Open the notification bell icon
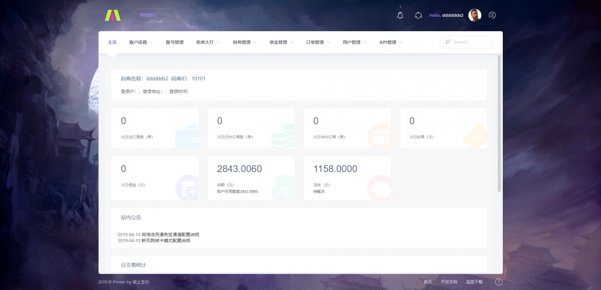Image resolution: width=601 pixels, height=290 pixels. pyautogui.click(x=400, y=15)
